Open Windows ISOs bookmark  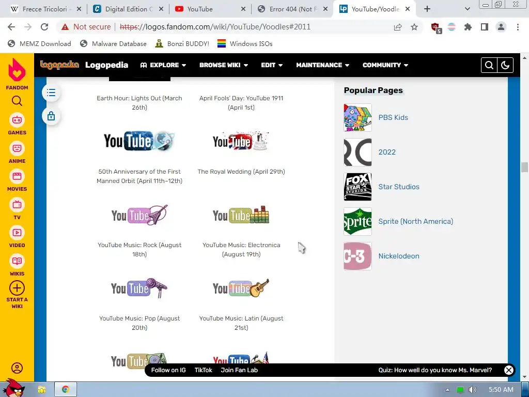click(x=245, y=43)
